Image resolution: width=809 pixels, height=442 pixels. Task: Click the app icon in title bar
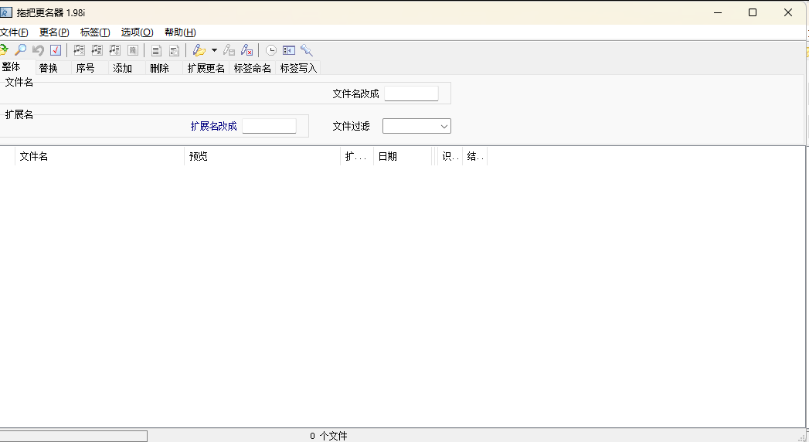[5, 12]
